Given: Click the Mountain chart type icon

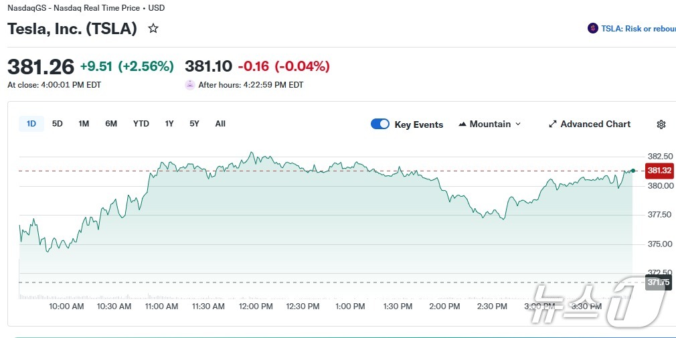Looking at the screenshot, I should pyautogui.click(x=462, y=124).
